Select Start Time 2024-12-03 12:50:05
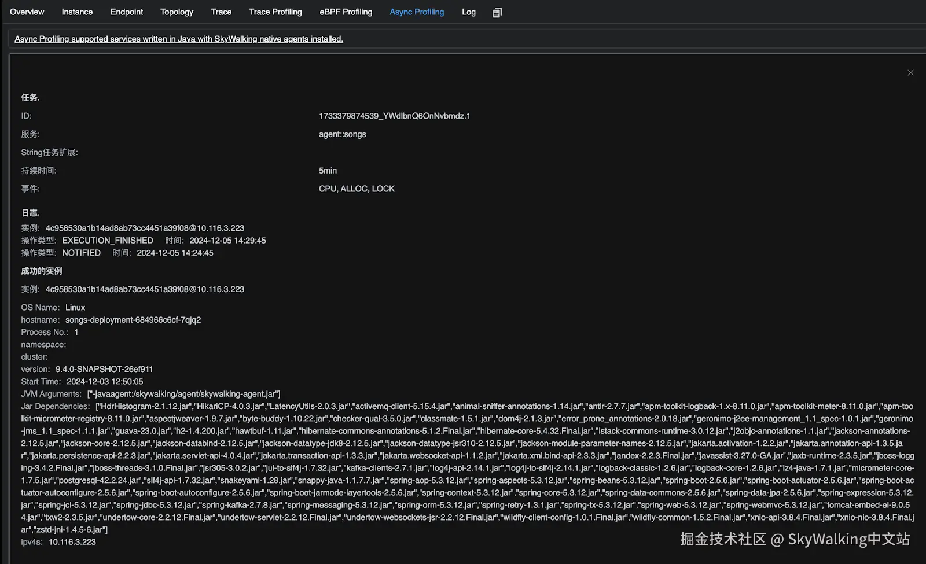 tap(105, 382)
